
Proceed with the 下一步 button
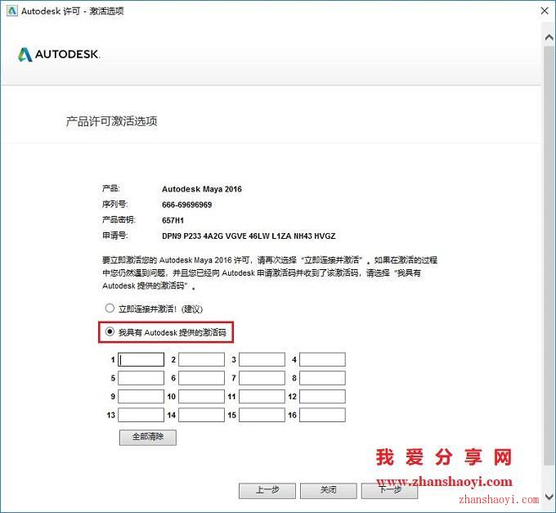[x=389, y=491]
